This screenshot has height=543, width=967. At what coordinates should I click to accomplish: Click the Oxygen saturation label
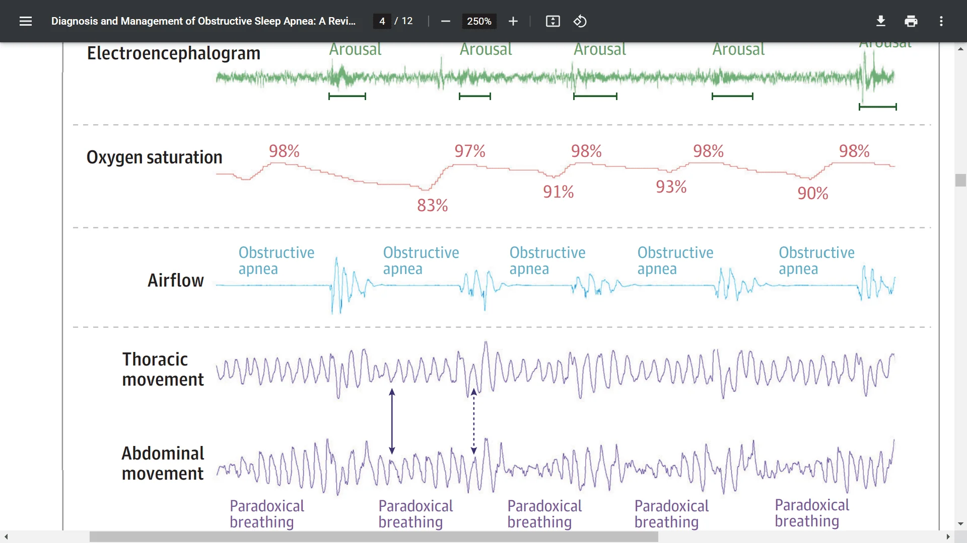pos(154,157)
